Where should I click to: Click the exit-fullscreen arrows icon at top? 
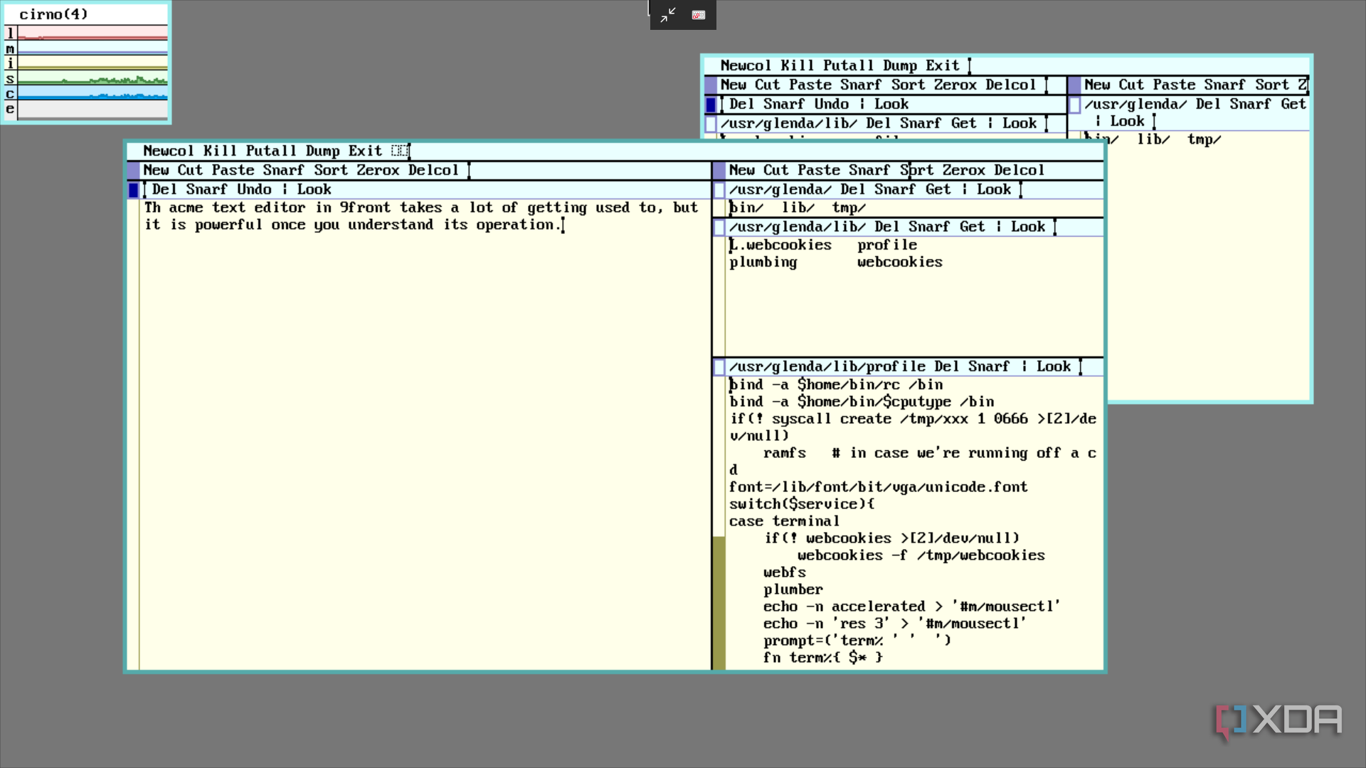(x=667, y=15)
